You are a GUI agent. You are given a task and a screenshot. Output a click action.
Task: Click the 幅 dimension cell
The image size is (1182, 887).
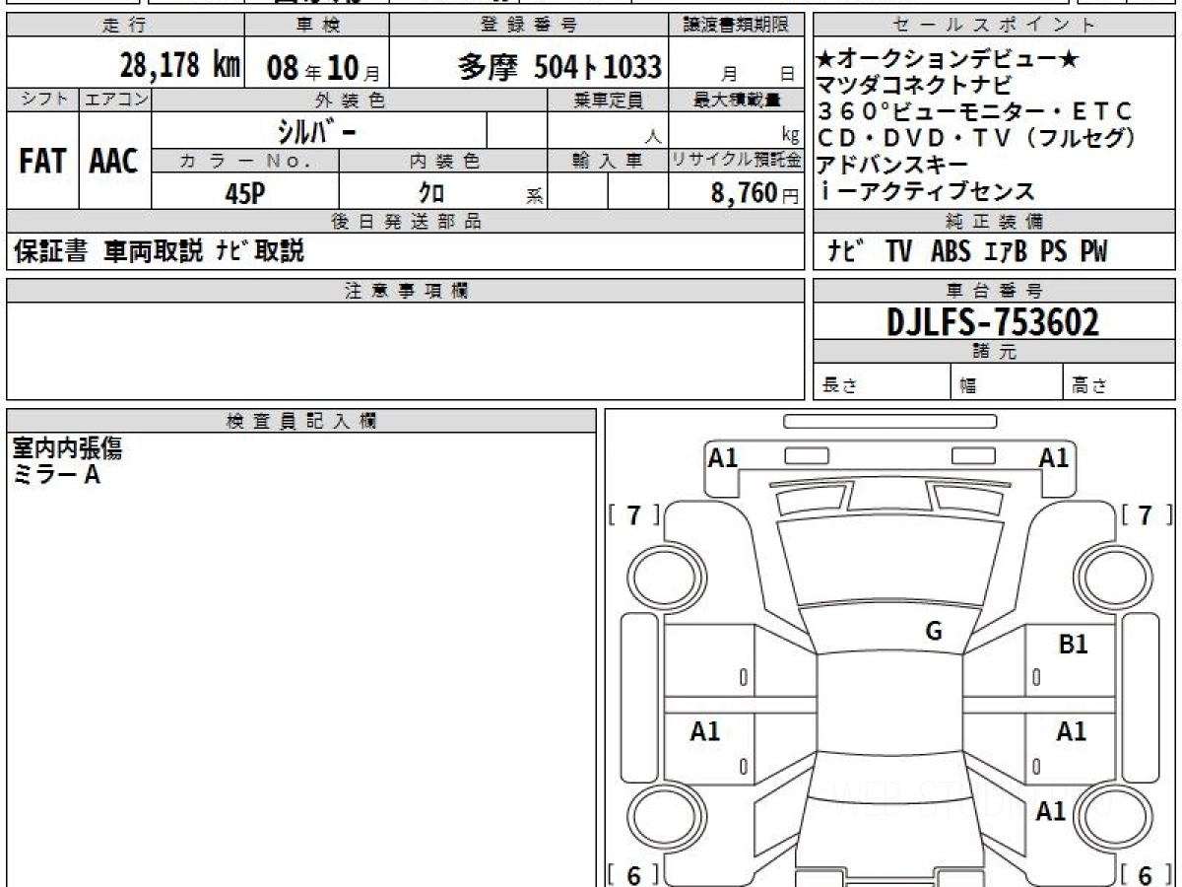coord(1008,383)
